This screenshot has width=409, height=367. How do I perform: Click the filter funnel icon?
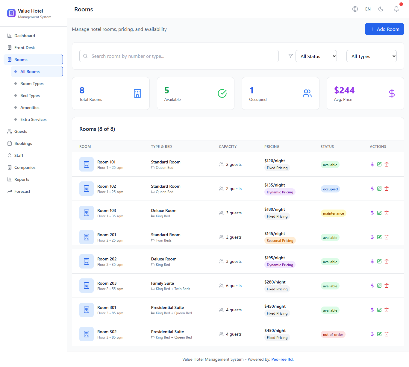290,56
